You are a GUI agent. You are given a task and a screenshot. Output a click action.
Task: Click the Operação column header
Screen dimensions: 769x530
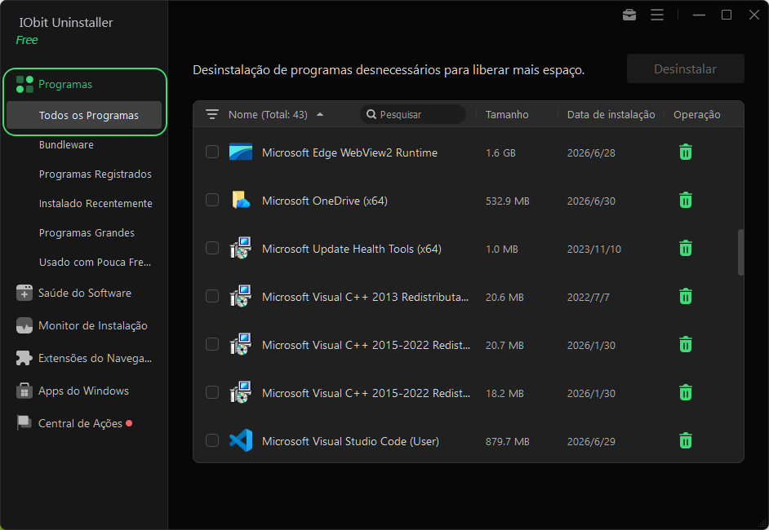click(x=697, y=115)
